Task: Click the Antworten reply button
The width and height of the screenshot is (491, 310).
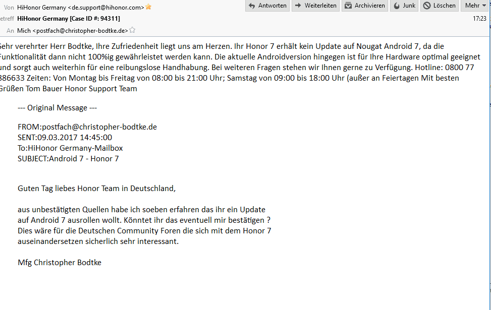Action: (267, 6)
